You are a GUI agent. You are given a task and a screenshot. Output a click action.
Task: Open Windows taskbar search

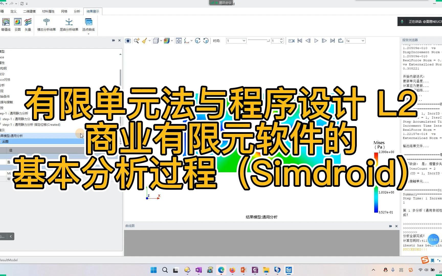[165, 270]
